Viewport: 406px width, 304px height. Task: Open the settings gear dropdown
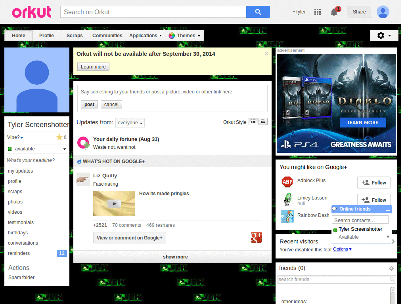pos(384,35)
